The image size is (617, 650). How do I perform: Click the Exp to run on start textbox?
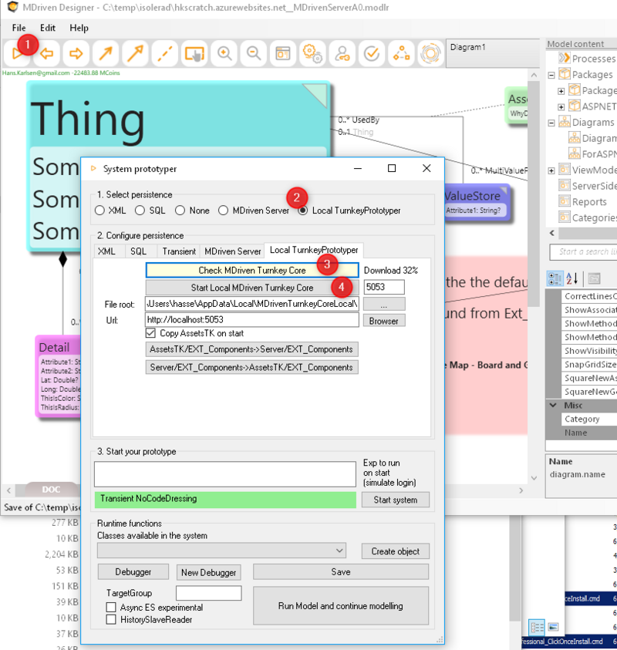click(x=225, y=474)
